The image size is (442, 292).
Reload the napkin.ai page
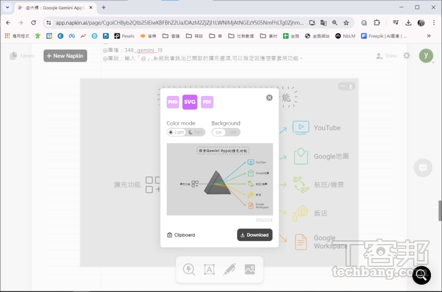33,23
